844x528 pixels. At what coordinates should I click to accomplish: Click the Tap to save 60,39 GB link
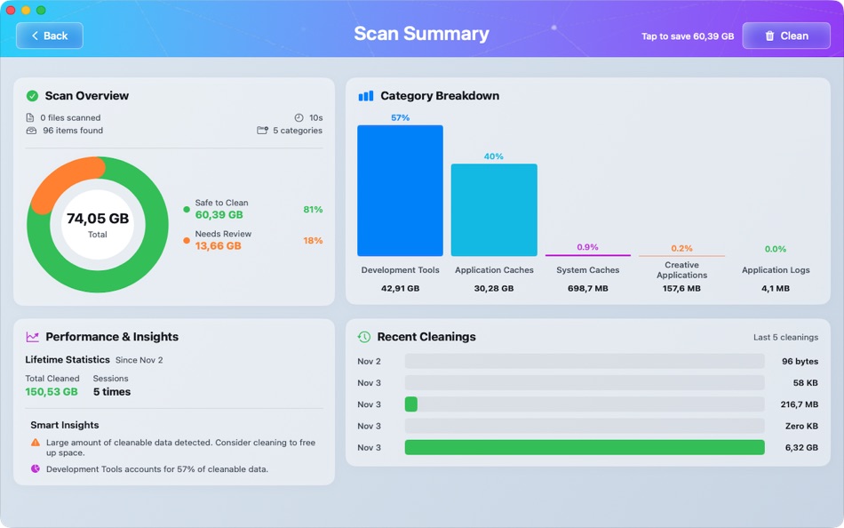coord(689,36)
